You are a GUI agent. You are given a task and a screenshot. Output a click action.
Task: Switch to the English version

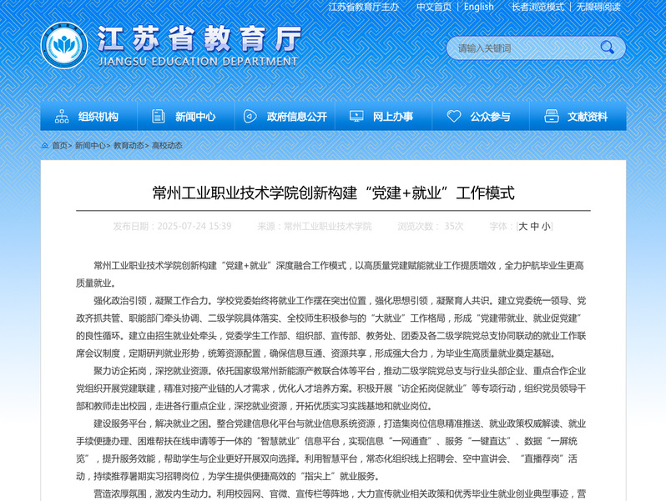tap(478, 7)
